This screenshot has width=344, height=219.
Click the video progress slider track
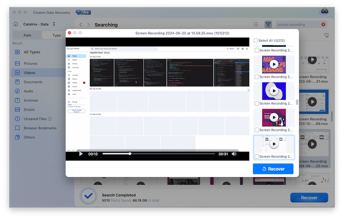pyautogui.click(x=172, y=154)
